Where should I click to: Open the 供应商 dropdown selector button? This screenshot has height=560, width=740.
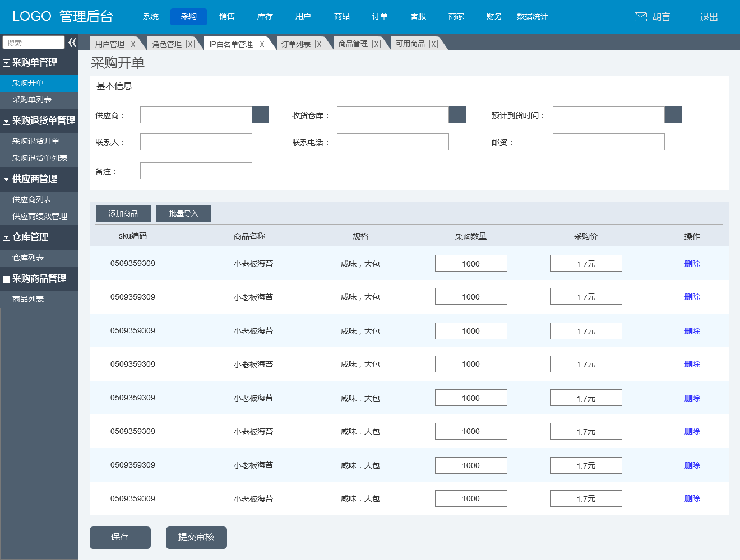click(261, 115)
